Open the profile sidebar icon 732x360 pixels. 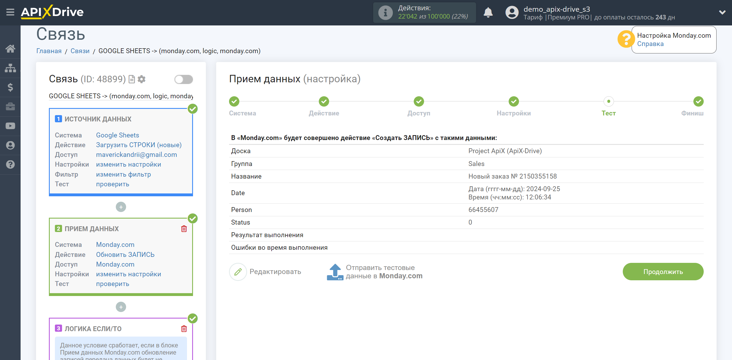[10, 145]
